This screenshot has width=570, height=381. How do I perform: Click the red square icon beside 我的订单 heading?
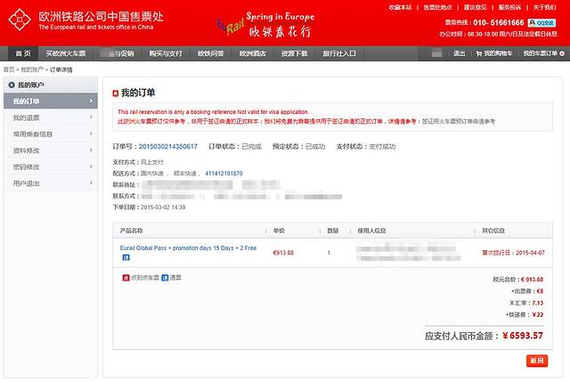(x=116, y=93)
